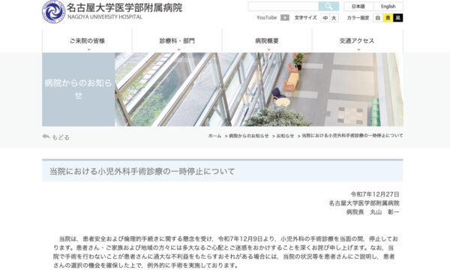Viewport: 450px width, 270px height.
Task: Open the 診療科・部門 menu
Action: [177, 40]
